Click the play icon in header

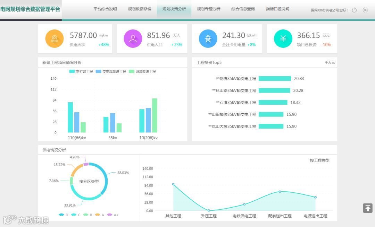365,10
